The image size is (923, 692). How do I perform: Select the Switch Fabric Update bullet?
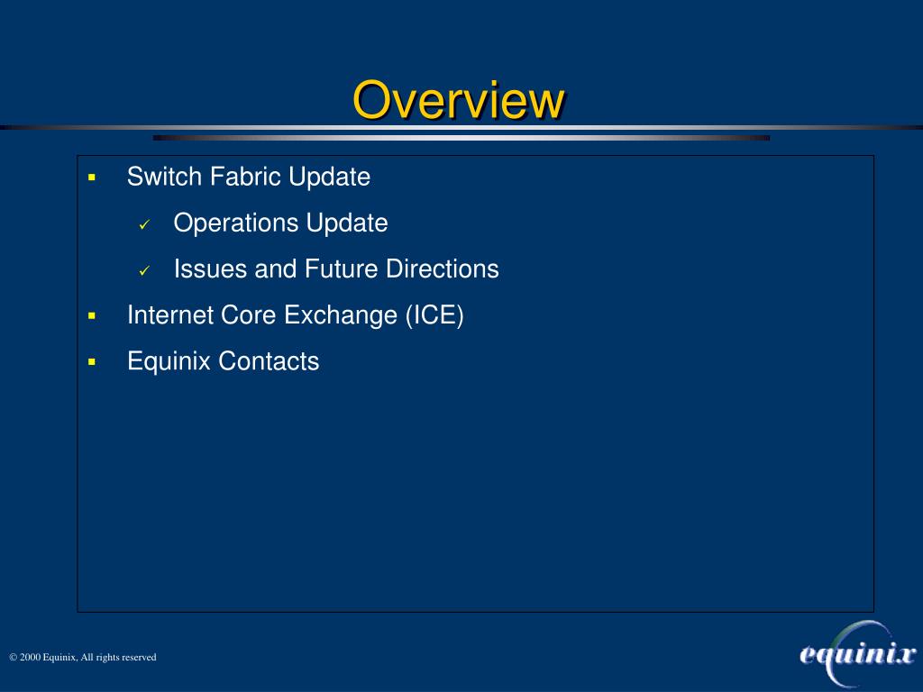(x=249, y=177)
